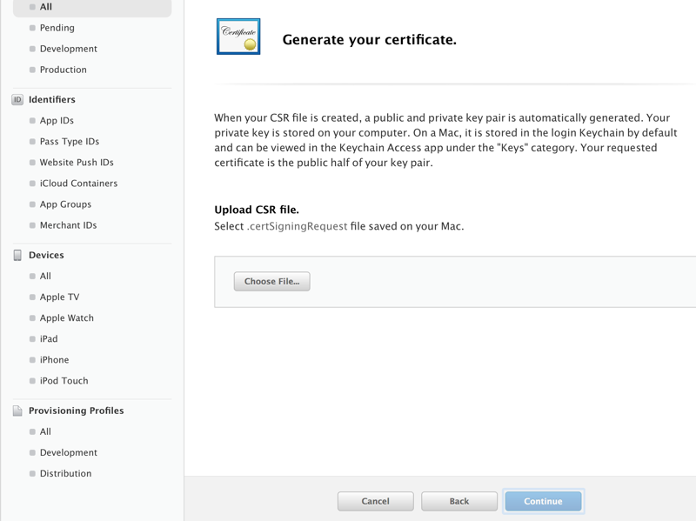Click Continue to generate certificate
The image size is (696, 521).
pos(543,501)
